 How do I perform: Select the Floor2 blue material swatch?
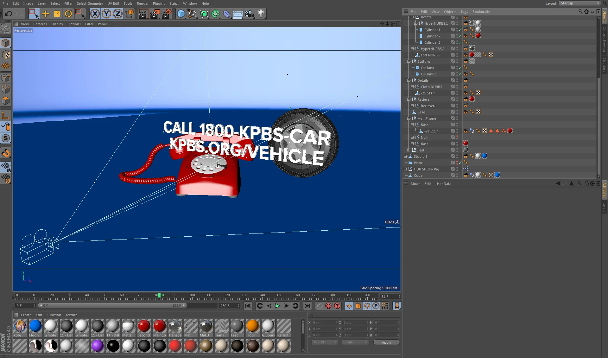(x=35, y=328)
